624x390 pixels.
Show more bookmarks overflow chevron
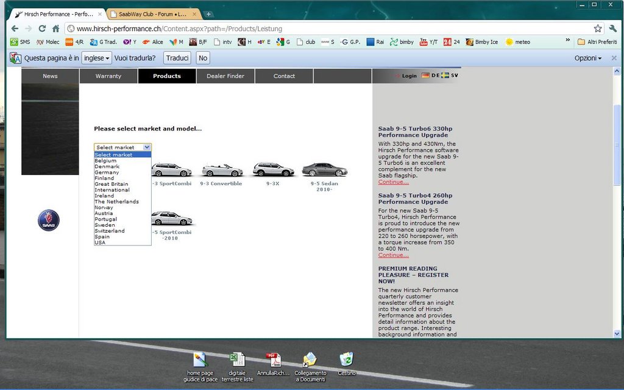[x=568, y=40]
